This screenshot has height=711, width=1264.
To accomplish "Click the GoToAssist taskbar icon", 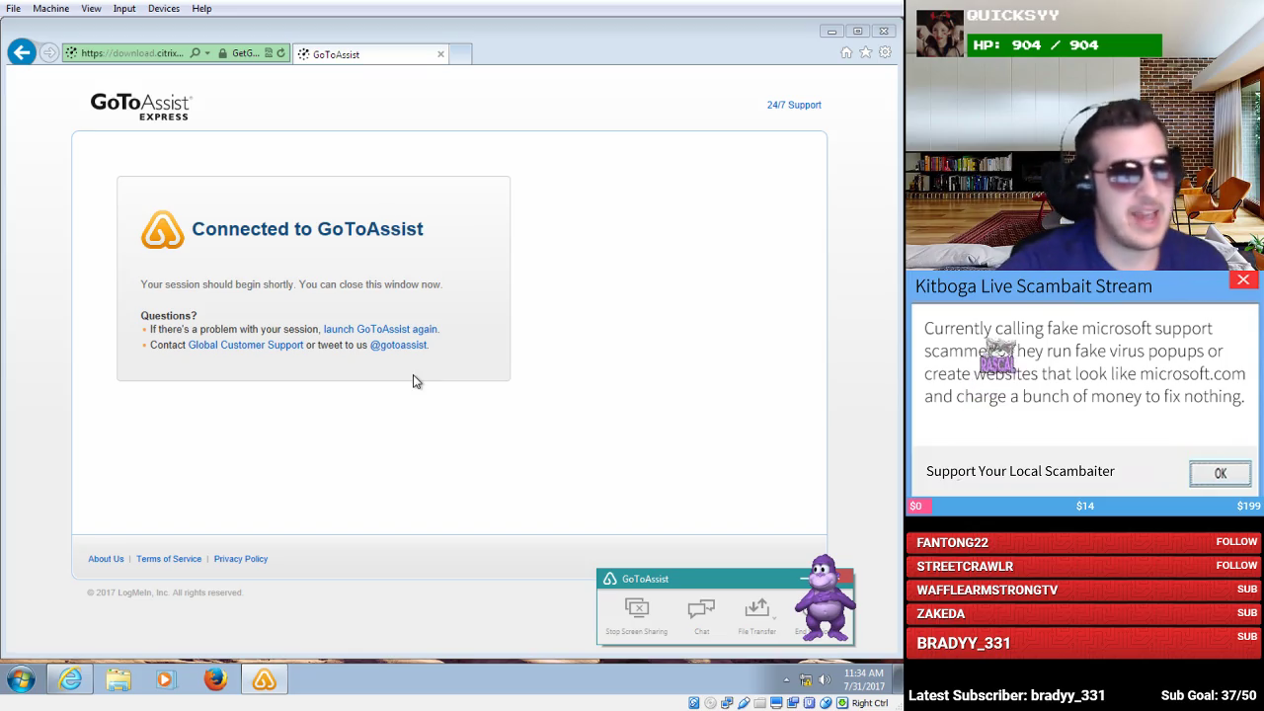I will (x=264, y=679).
